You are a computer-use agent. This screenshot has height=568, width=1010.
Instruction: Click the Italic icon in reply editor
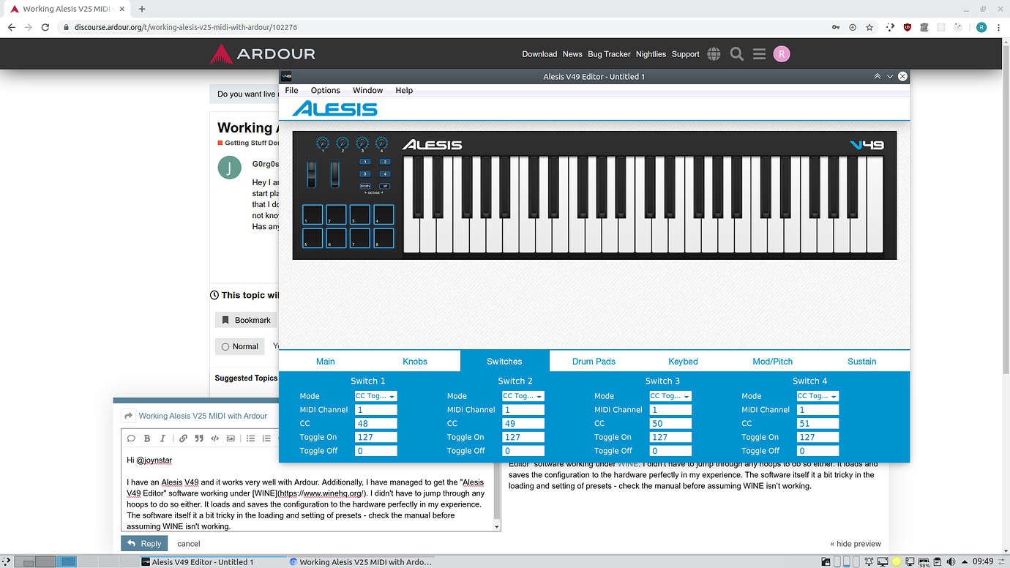pos(162,438)
